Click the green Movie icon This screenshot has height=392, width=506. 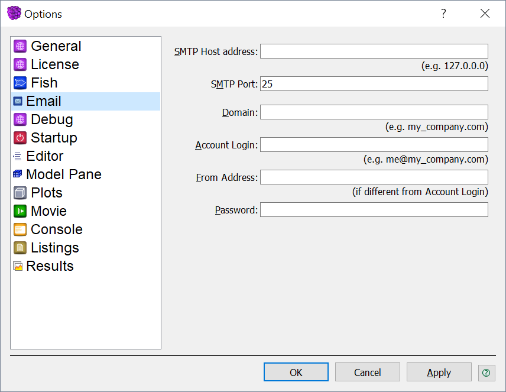(20, 211)
